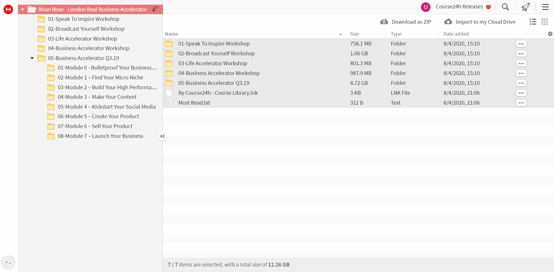Click the 758.1 MB size cell
This screenshot has height=272, width=554.
click(x=361, y=44)
